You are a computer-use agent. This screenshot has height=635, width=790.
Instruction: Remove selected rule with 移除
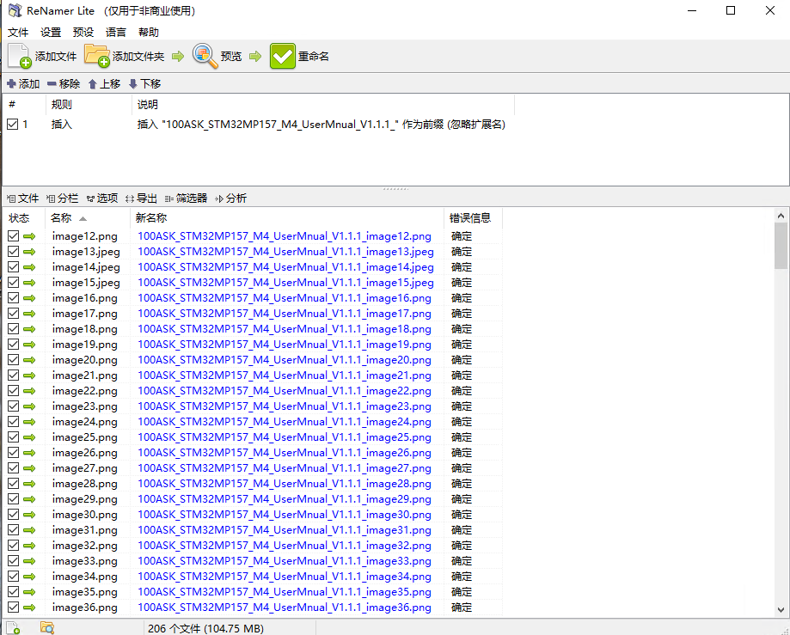click(64, 83)
